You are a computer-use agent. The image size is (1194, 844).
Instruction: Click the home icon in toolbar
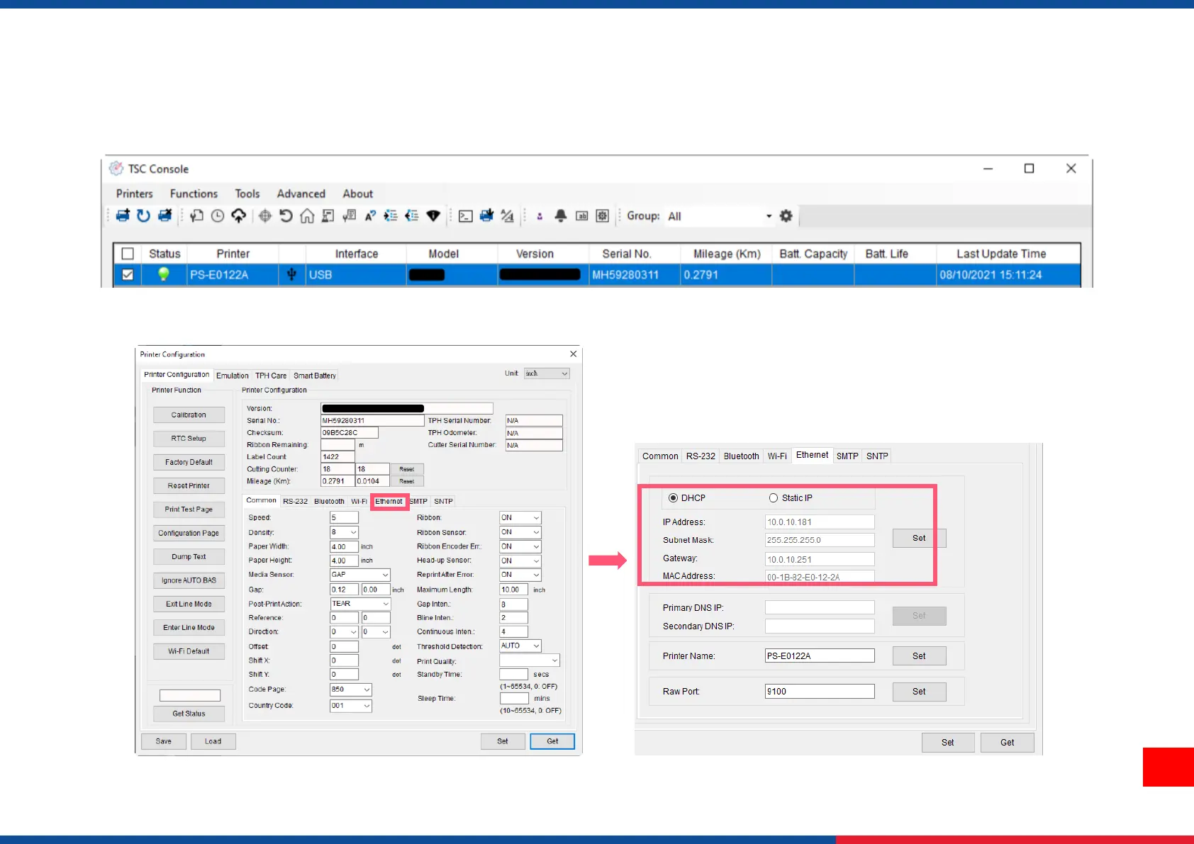(x=307, y=216)
